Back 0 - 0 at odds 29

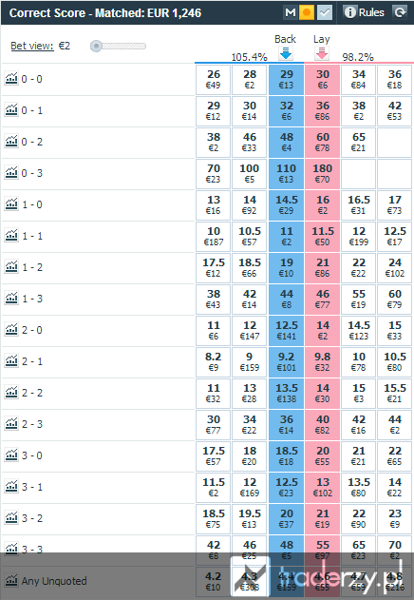coord(287,79)
